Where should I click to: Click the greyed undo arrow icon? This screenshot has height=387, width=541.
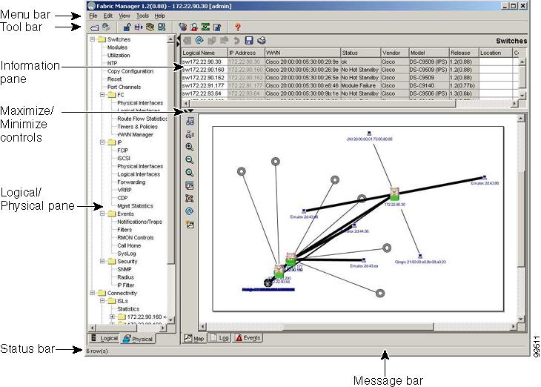click(x=236, y=40)
